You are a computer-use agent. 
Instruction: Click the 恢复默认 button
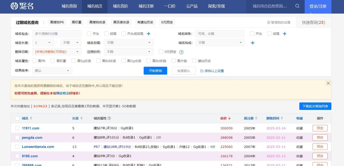tap(184, 71)
